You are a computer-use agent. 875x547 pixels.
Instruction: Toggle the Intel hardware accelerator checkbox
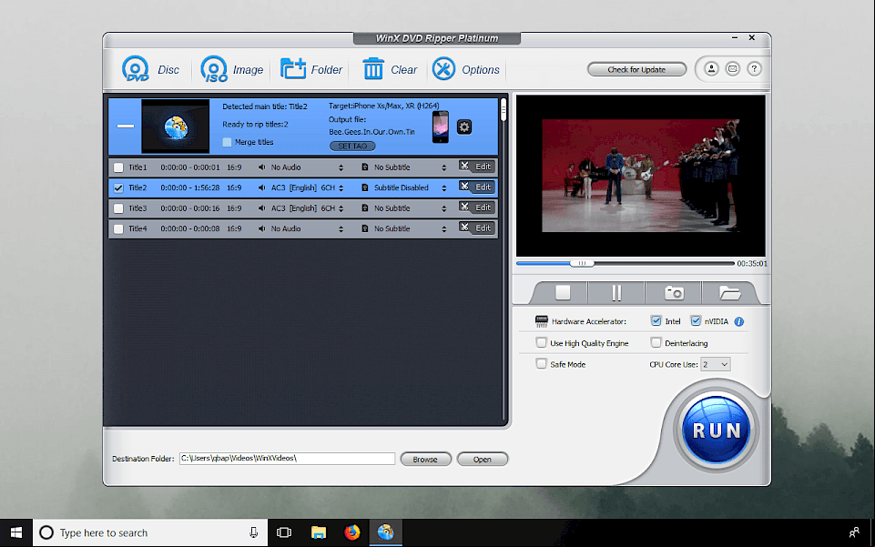(x=656, y=320)
